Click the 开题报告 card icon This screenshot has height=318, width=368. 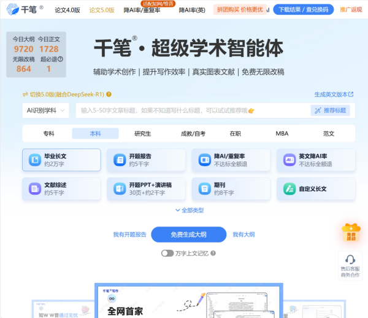[120, 160]
